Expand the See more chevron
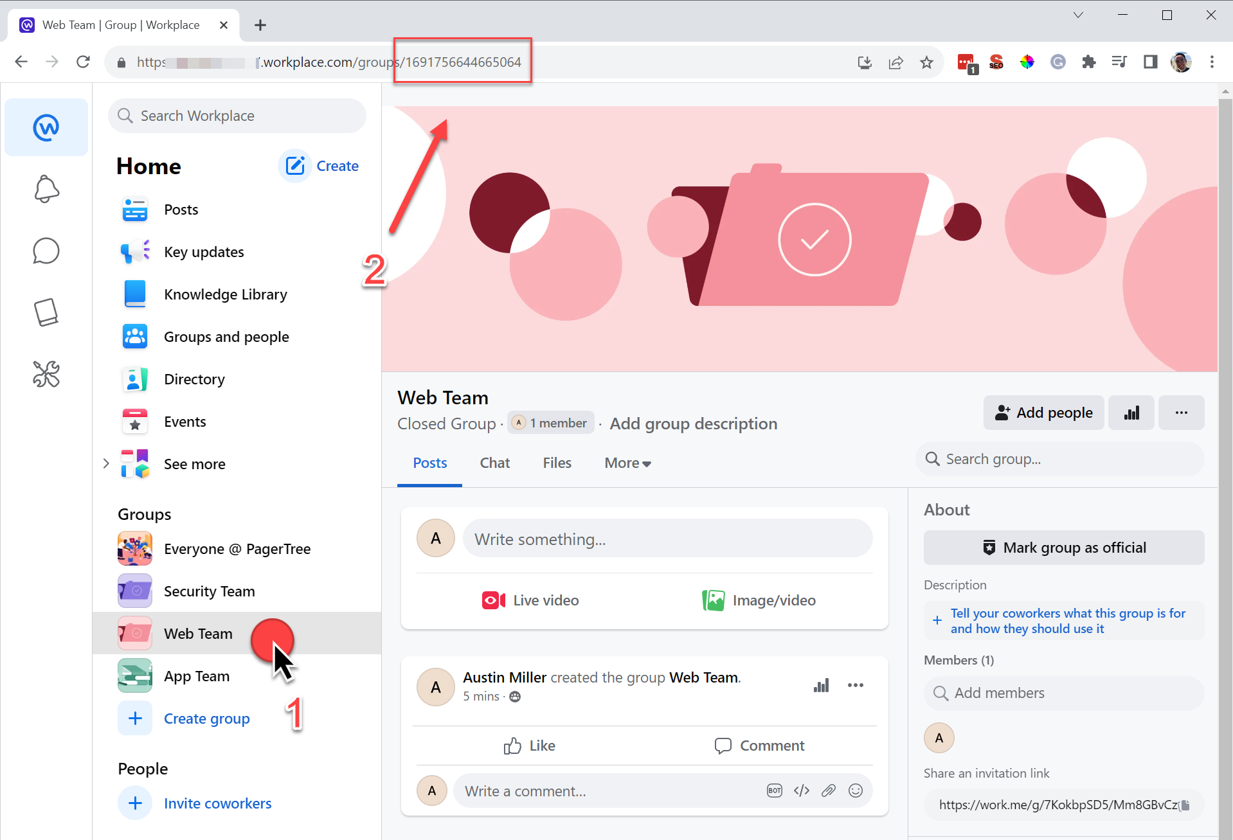 pos(106,463)
